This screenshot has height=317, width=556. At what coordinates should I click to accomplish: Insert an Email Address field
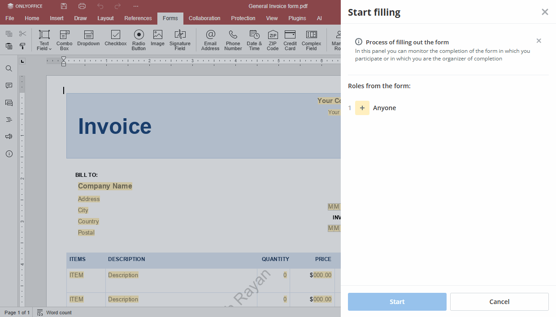[210, 39]
